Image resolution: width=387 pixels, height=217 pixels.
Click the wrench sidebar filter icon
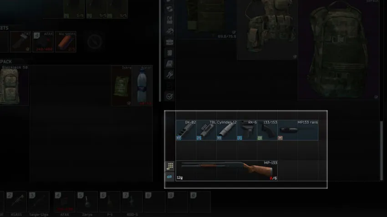coord(169,74)
